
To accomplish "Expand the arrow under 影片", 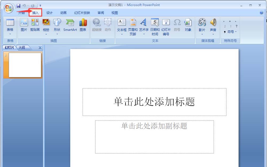I will (202, 34).
